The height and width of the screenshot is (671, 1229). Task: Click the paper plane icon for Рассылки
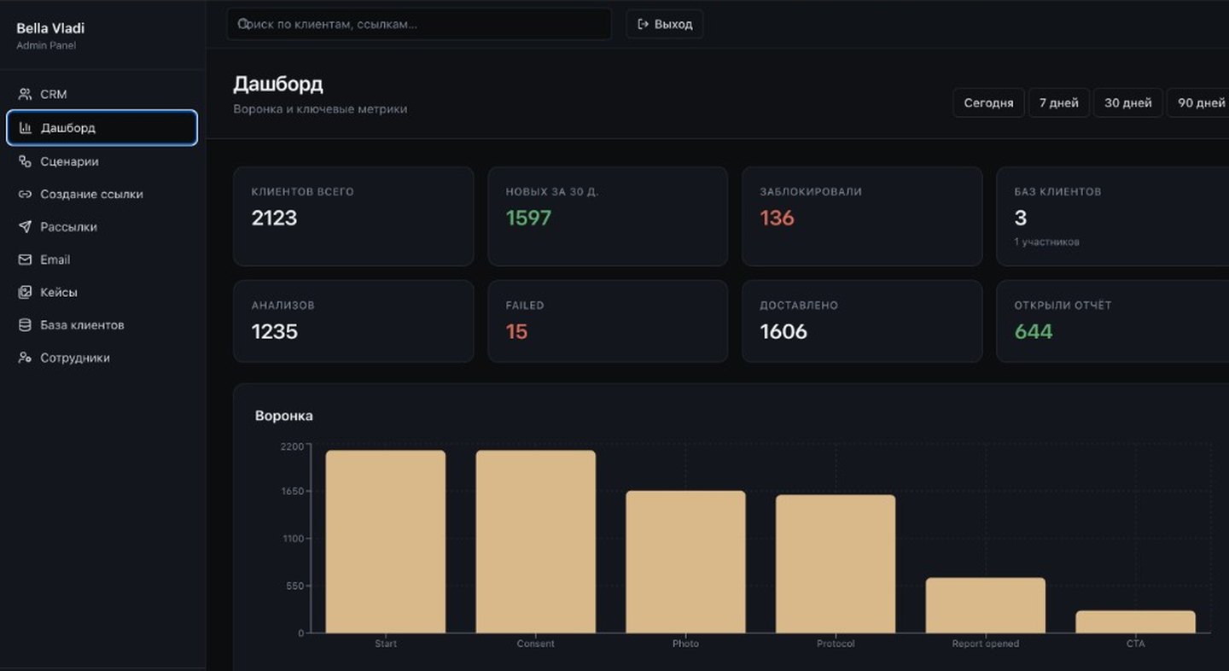(x=25, y=227)
